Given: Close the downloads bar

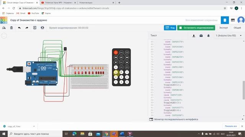Looking at the screenshot, I should click(242, 126).
